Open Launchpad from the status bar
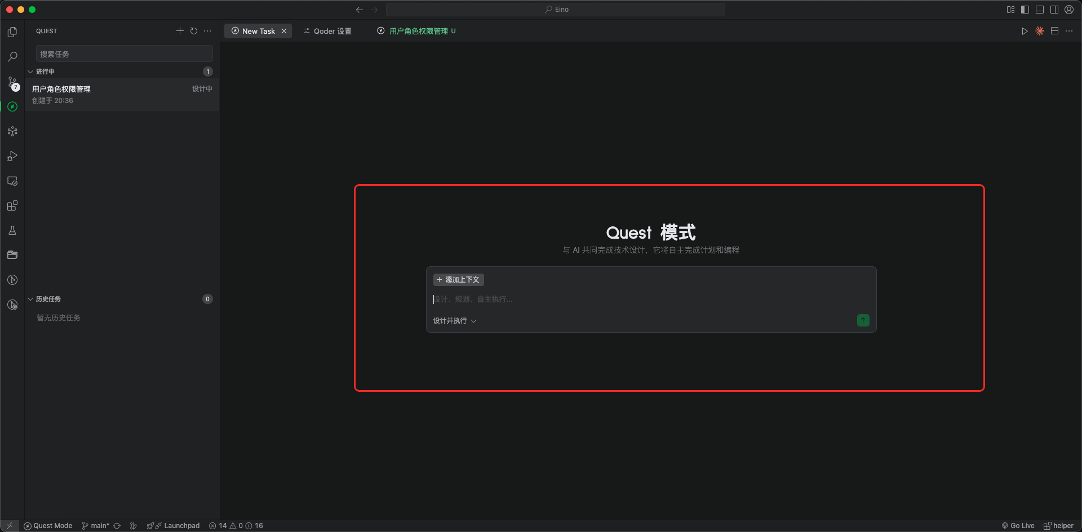Image resolution: width=1082 pixels, height=532 pixels. (x=174, y=526)
